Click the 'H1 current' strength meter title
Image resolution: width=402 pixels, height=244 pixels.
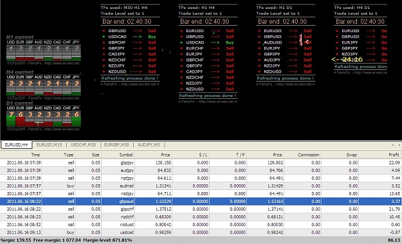[20, 37]
